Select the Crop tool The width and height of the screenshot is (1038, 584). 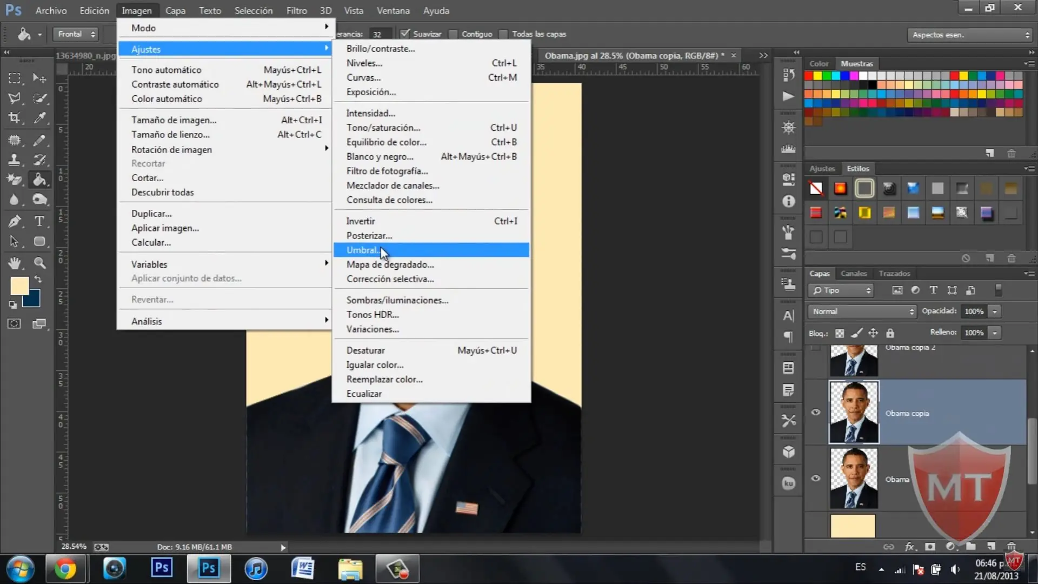click(x=15, y=118)
